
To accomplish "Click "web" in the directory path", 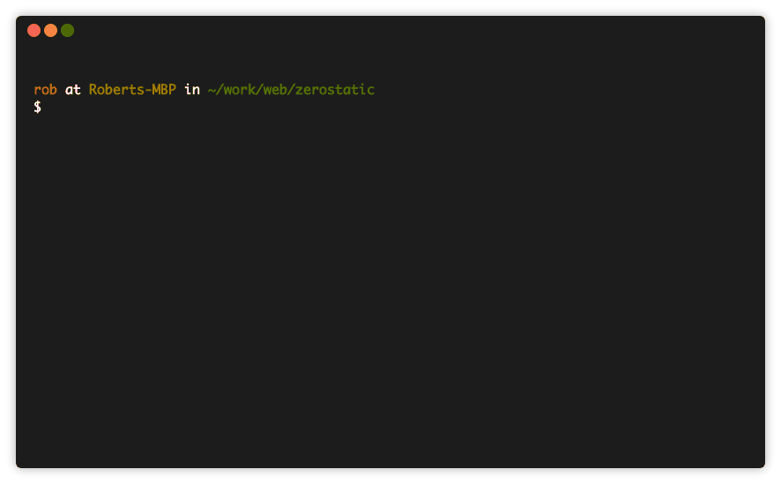I will pyautogui.click(x=277, y=90).
